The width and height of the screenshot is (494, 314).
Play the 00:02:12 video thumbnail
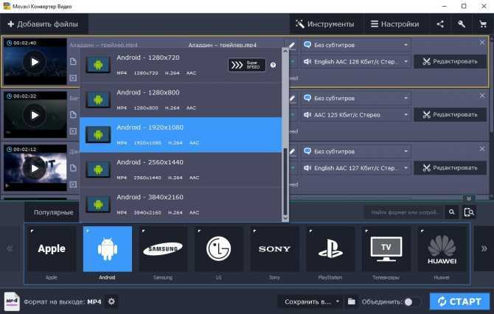35,169
